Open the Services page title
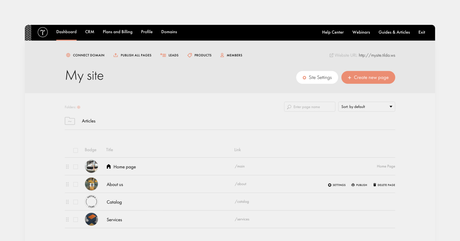 114,220
